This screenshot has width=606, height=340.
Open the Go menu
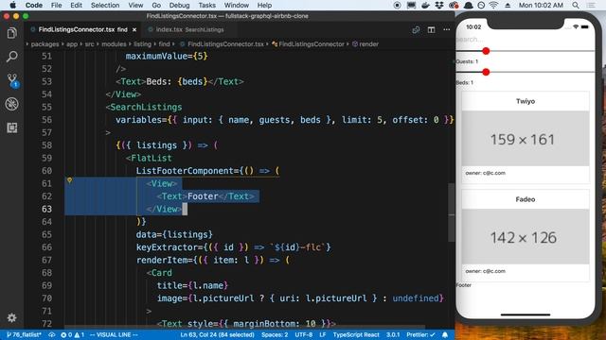(156, 5)
